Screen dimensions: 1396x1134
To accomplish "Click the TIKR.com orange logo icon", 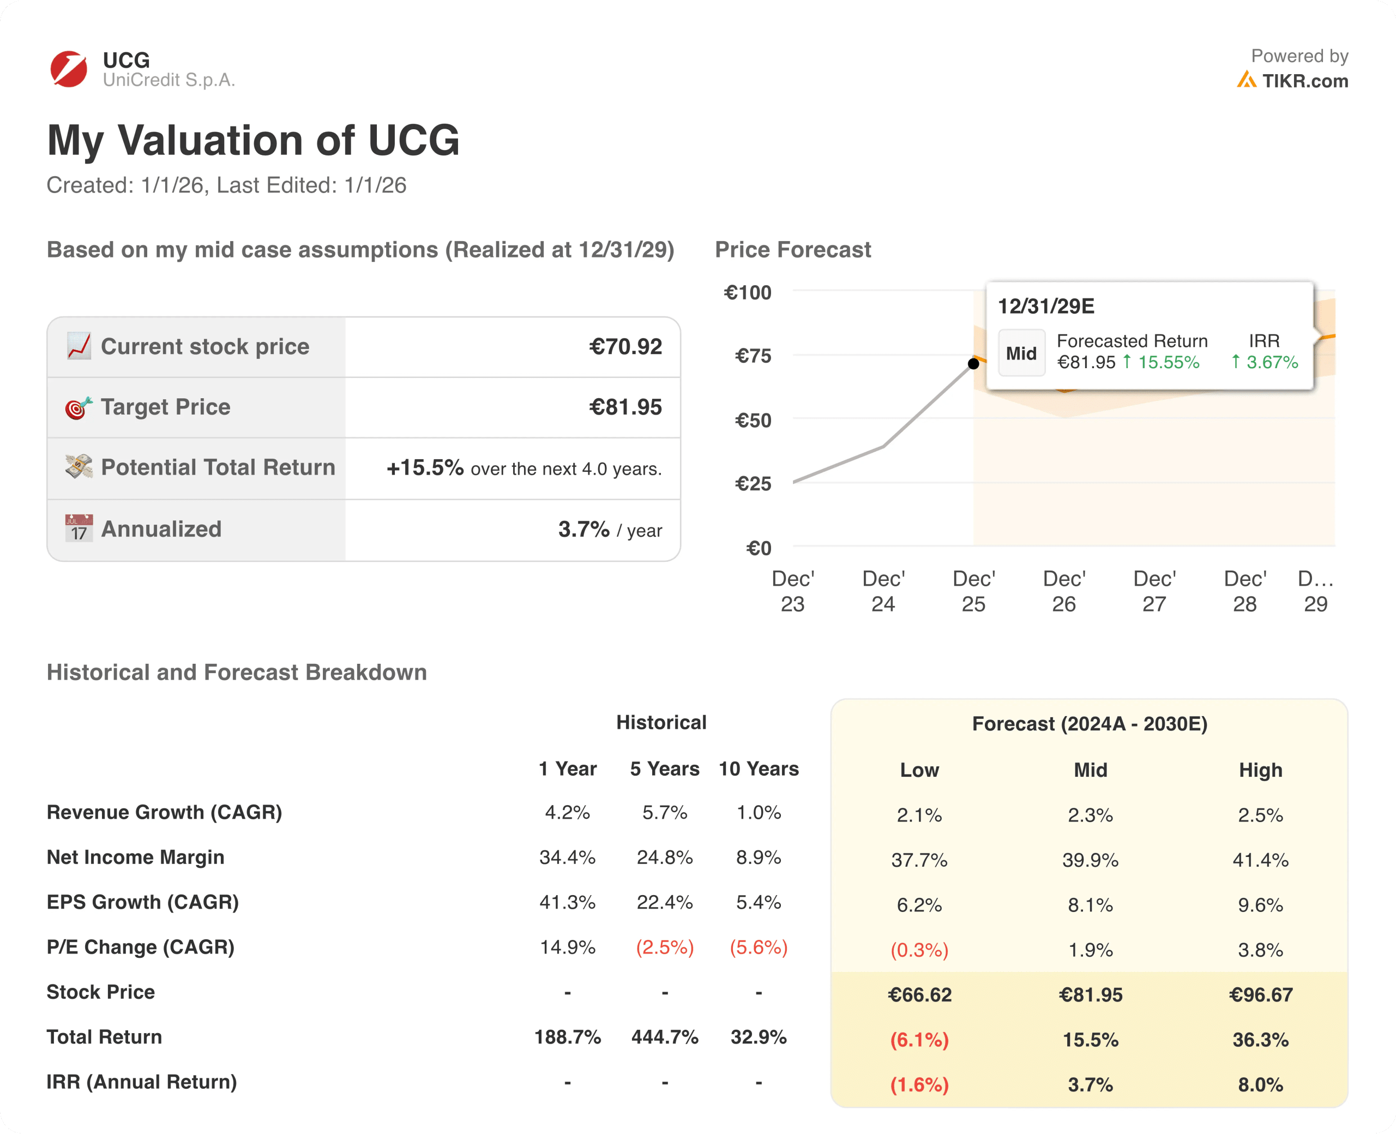I will tap(1246, 80).
